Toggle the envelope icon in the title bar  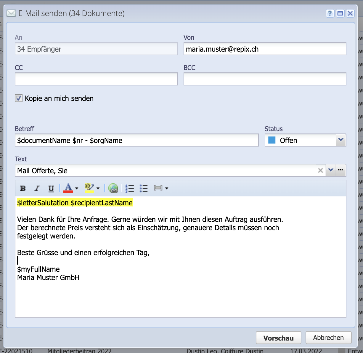(11, 13)
